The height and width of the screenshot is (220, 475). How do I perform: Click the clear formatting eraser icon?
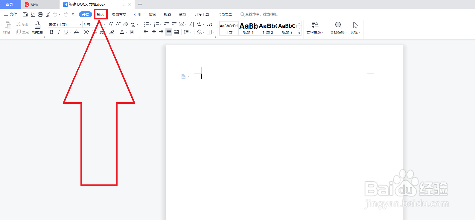pyautogui.click(x=126, y=24)
